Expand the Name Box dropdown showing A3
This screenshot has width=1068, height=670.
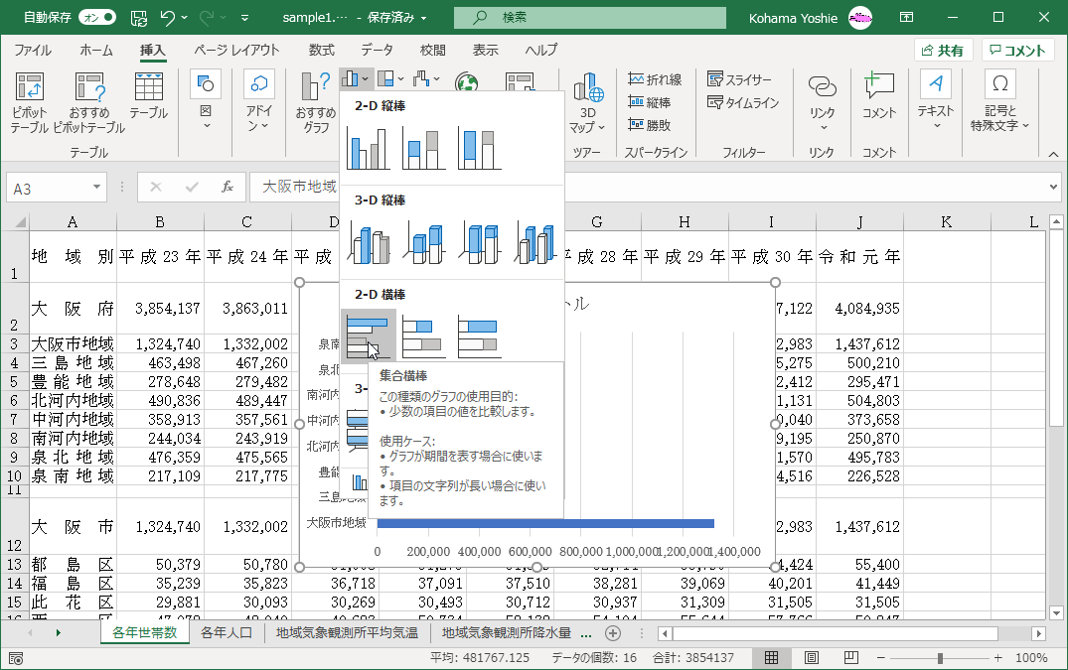[96, 187]
